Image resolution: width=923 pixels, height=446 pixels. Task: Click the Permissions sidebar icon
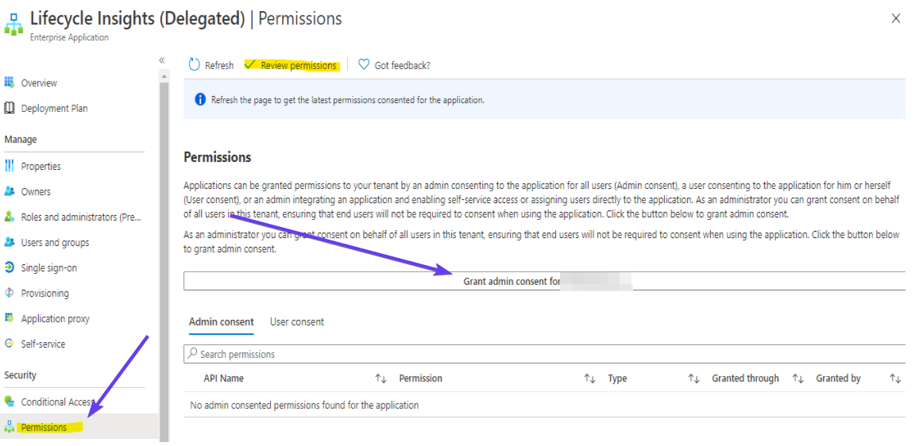(9, 427)
